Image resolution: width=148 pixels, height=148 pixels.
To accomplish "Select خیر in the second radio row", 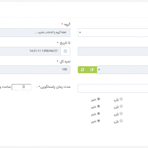I will pyautogui.click(x=99, y=106).
